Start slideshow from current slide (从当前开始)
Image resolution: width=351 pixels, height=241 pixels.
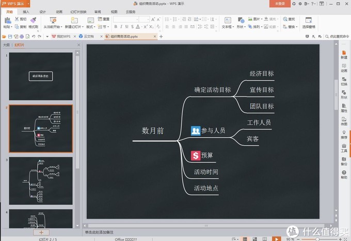click(53, 23)
